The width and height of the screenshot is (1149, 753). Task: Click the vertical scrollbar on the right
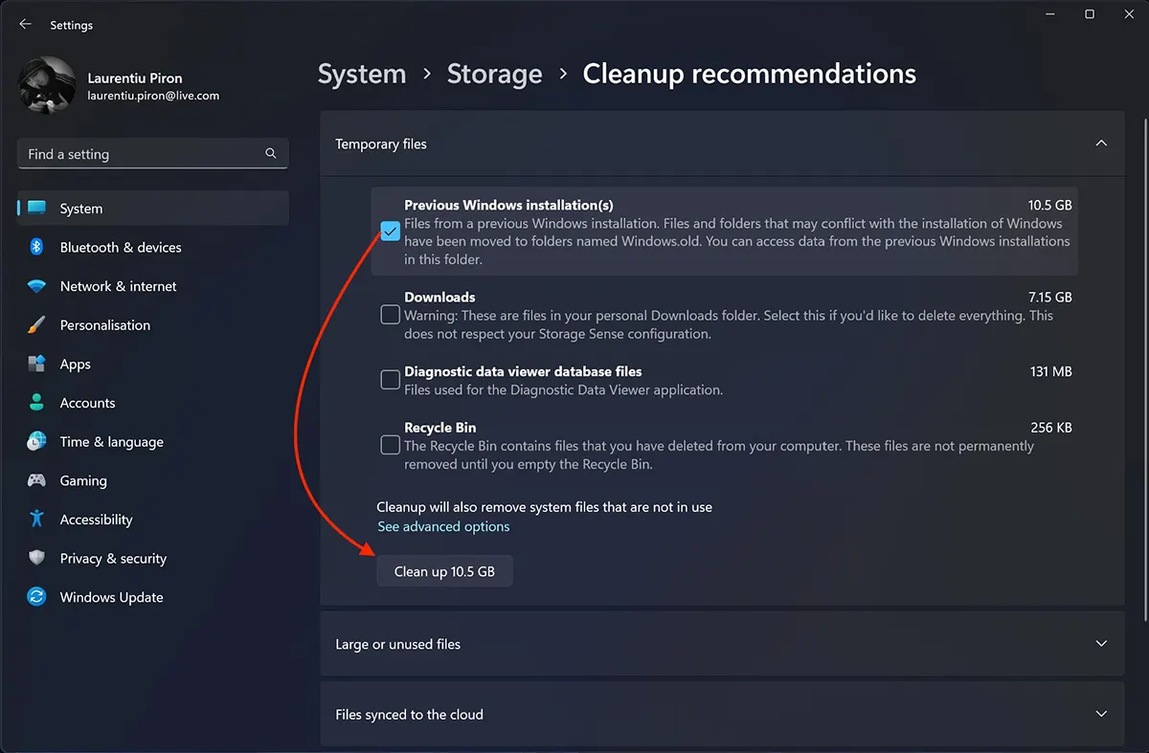point(1144,368)
